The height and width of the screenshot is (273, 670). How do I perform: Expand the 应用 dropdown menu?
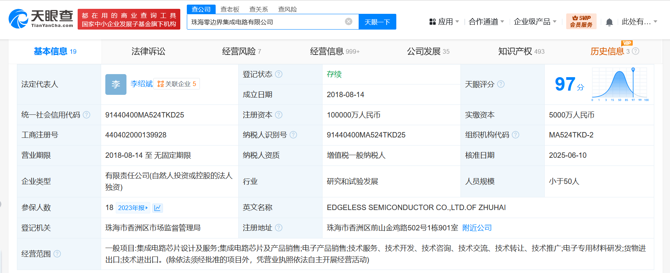(444, 22)
